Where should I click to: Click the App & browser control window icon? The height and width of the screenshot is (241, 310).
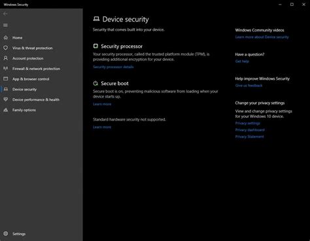tap(6, 79)
